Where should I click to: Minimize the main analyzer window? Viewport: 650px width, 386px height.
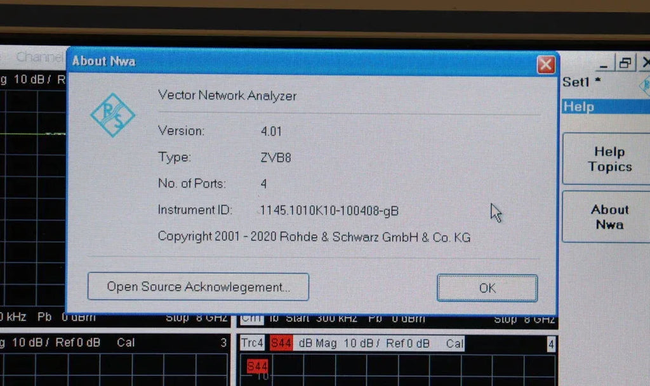click(x=604, y=64)
